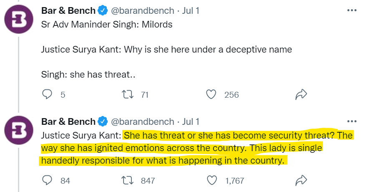Share the second Bar & Bench tweet
The width and height of the screenshot is (368, 192).
coord(301,180)
